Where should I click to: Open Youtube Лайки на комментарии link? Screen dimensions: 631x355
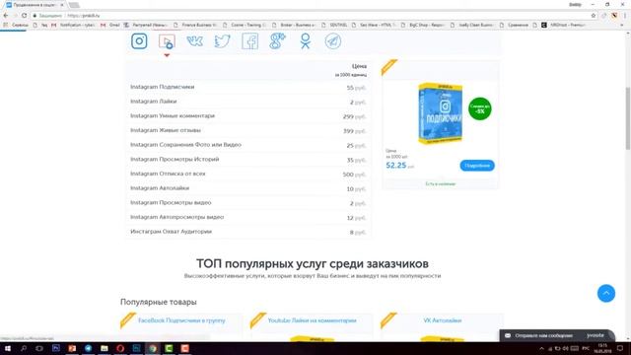(312, 320)
